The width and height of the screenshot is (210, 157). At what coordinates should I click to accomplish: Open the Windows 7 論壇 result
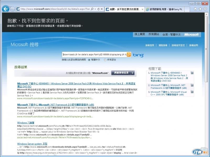(x=26, y=122)
